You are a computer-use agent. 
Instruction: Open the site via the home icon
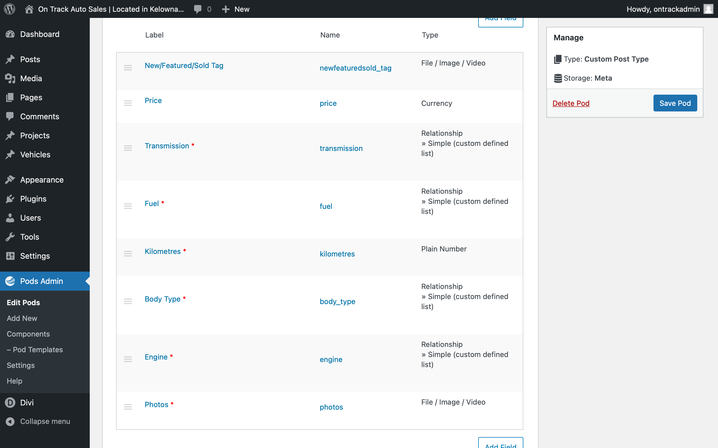pyautogui.click(x=29, y=9)
